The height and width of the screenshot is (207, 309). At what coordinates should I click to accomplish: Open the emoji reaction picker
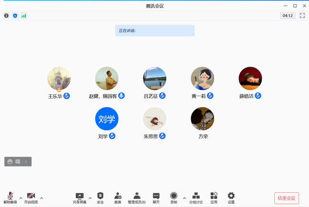coord(10,162)
